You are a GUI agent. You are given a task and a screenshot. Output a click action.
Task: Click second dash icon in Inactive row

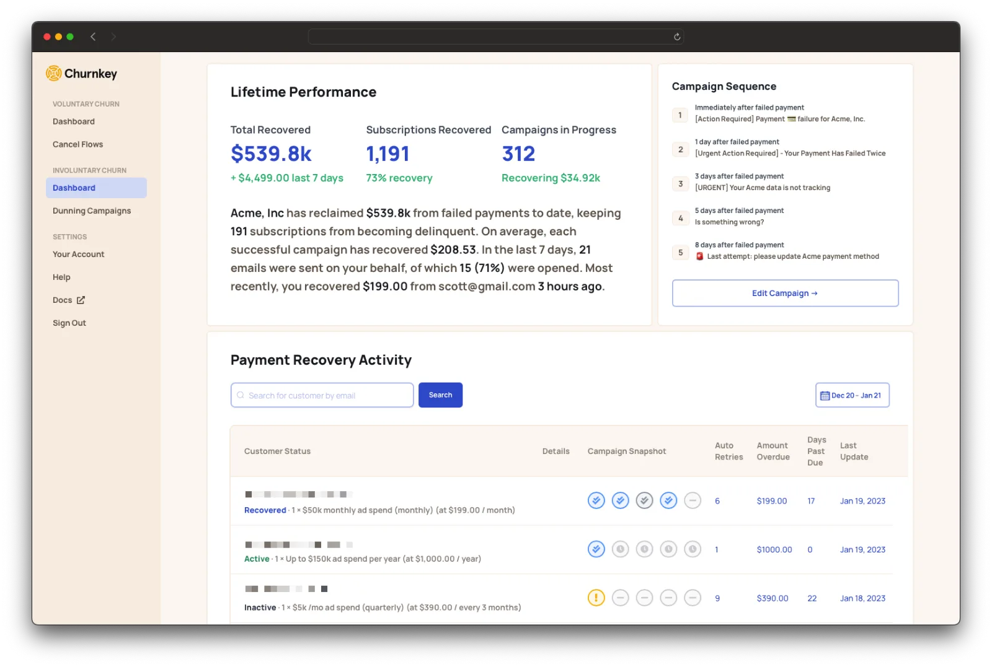pos(620,598)
